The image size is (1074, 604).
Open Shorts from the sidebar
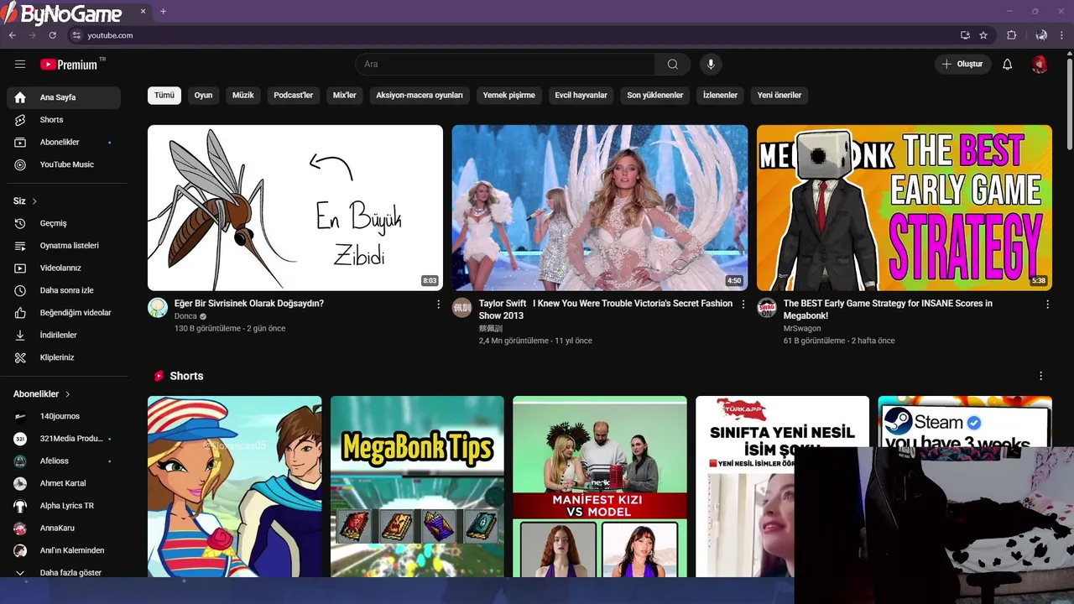coord(64,120)
